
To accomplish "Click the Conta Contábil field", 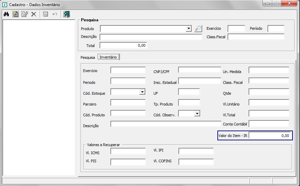I will point(269,124).
